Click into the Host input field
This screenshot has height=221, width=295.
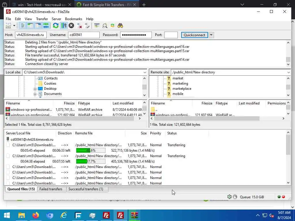[31, 35]
